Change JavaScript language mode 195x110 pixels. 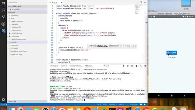133,105
